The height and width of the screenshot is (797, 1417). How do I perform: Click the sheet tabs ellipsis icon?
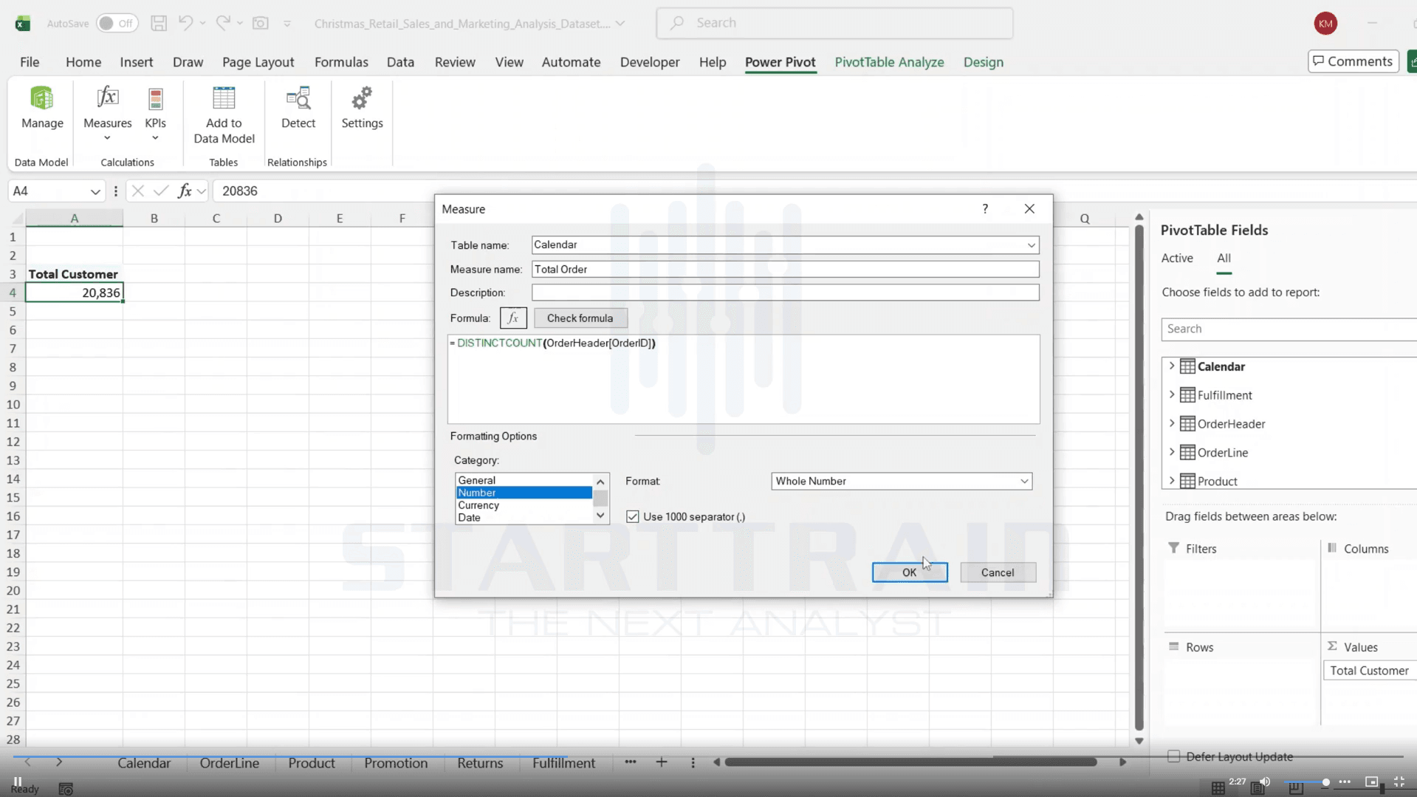click(631, 762)
